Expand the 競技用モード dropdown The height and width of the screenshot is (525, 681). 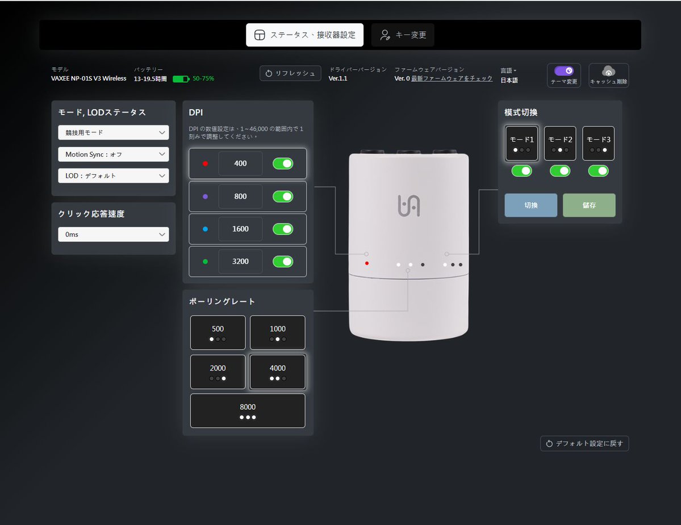(114, 133)
